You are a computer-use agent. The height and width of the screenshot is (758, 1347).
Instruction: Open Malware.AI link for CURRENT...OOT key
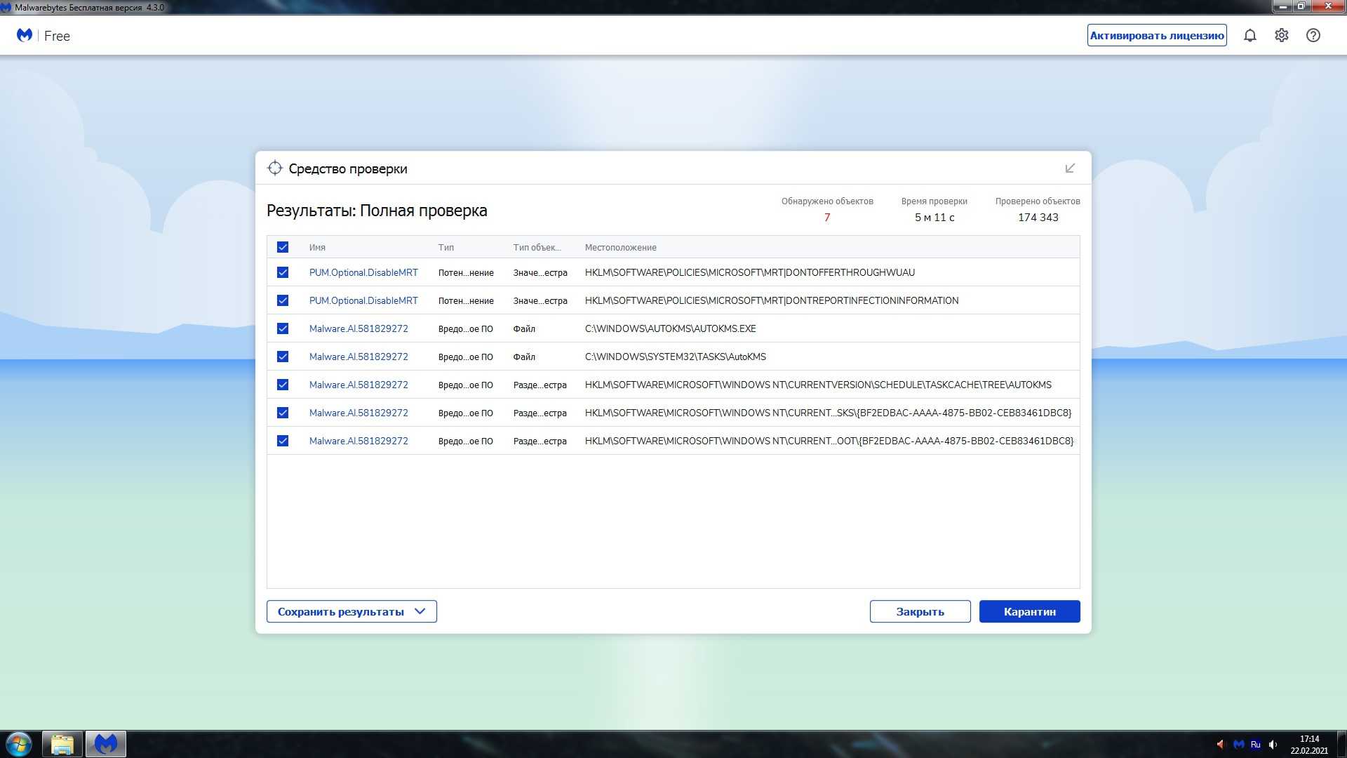[x=358, y=441]
